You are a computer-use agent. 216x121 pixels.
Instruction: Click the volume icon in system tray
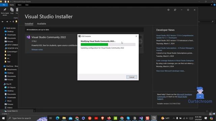coord(187,118)
